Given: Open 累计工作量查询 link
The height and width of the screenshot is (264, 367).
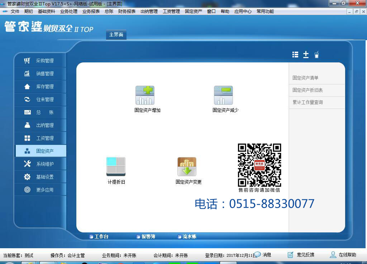Looking at the screenshot, I should click(x=308, y=102).
